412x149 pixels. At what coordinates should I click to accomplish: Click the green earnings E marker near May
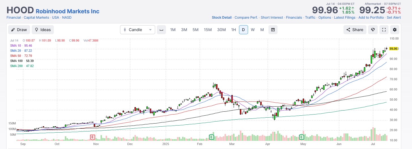pos(302,137)
